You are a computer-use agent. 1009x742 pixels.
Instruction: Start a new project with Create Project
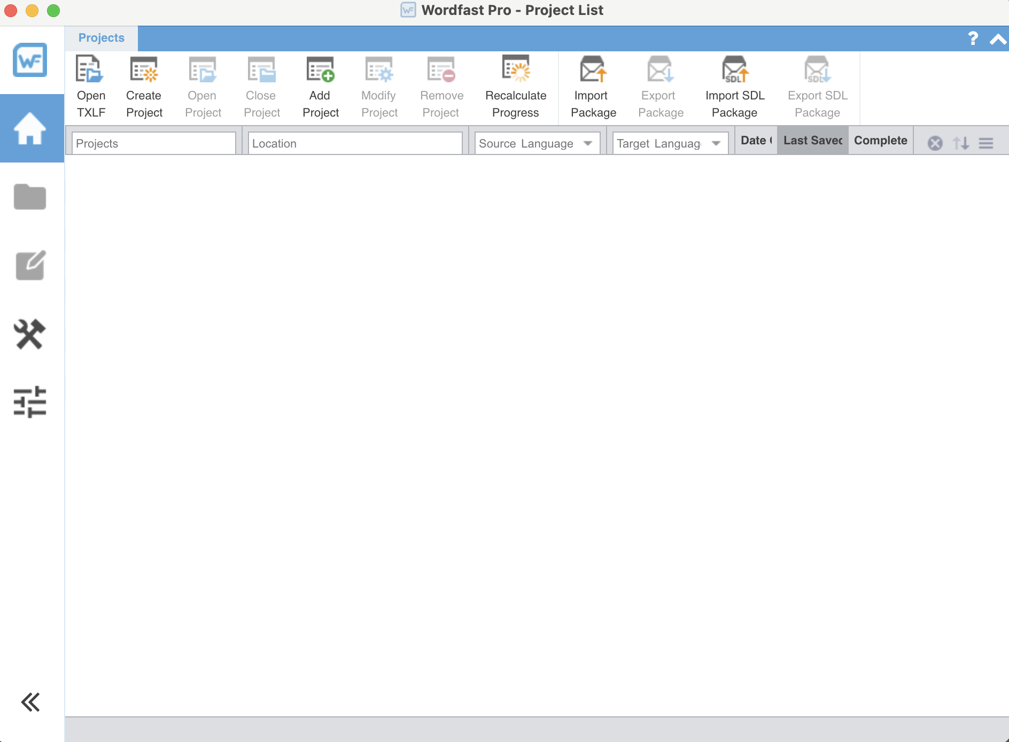pos(144,87)
